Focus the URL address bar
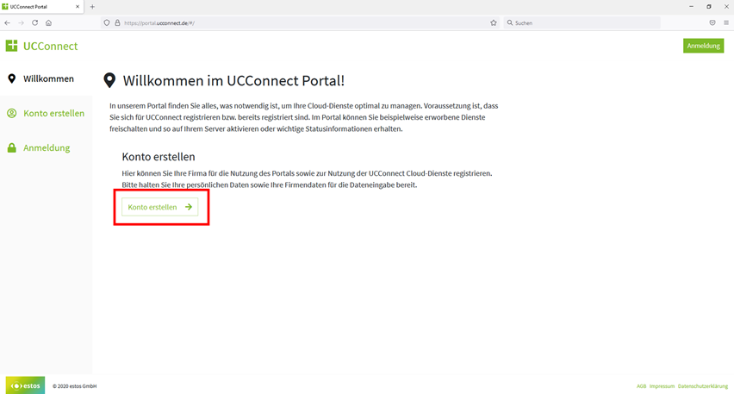This screenshot has width=734, height=394. pos(302,22)
